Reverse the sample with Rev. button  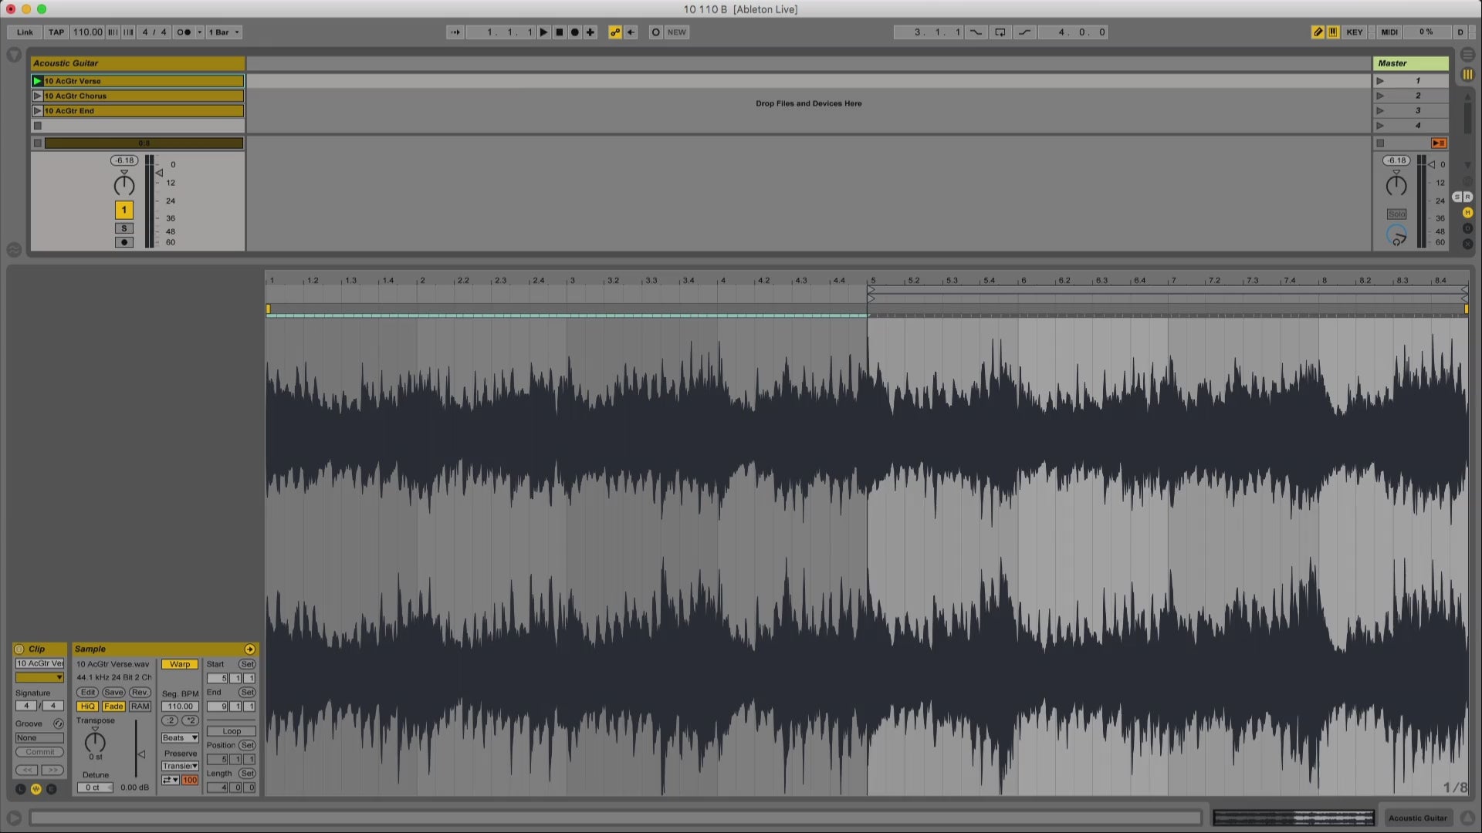tap(140, 693)
